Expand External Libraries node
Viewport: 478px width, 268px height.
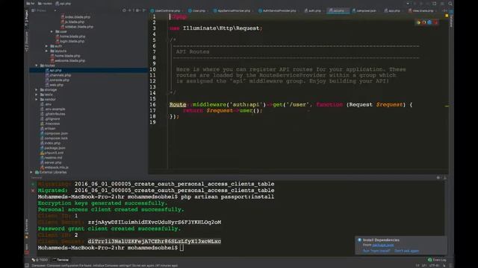tap(31, 172)
